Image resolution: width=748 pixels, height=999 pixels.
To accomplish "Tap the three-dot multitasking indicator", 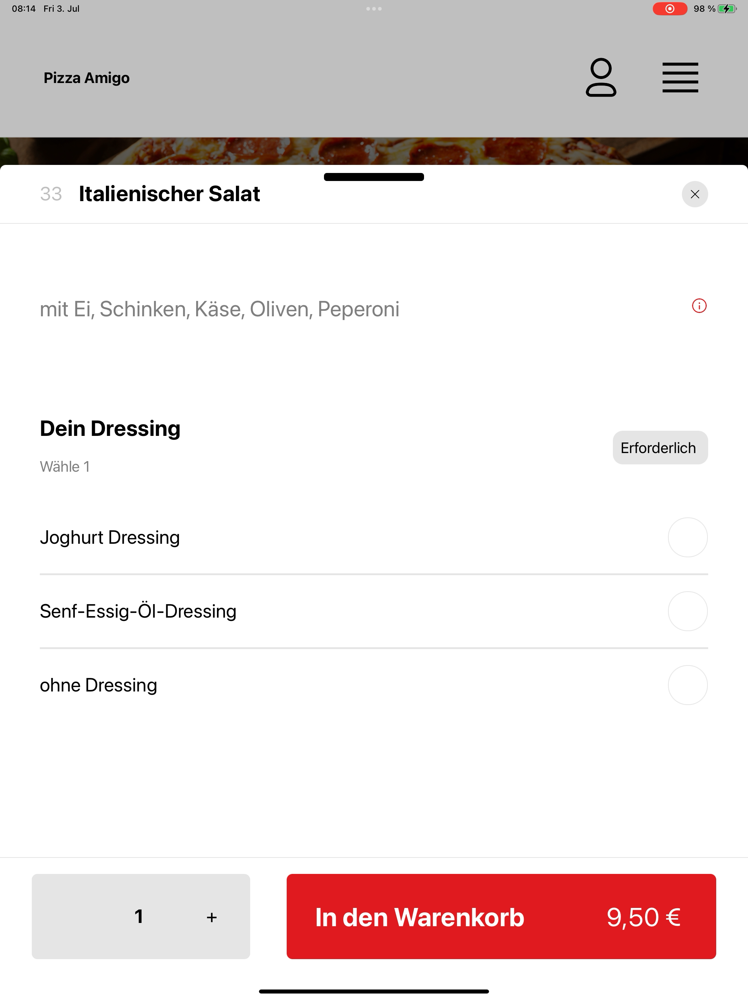I will [374, 8].
